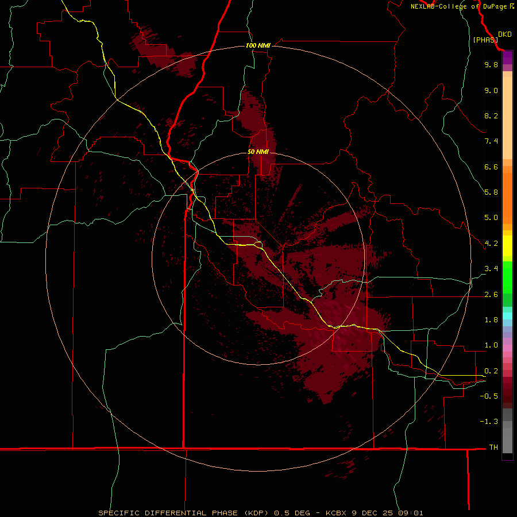Click the 0.2 value on the scale
This screenshot has width=517, height=517.
491,371
